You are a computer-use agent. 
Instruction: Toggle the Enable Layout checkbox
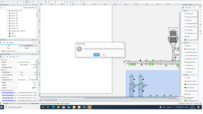coord(19,72)
